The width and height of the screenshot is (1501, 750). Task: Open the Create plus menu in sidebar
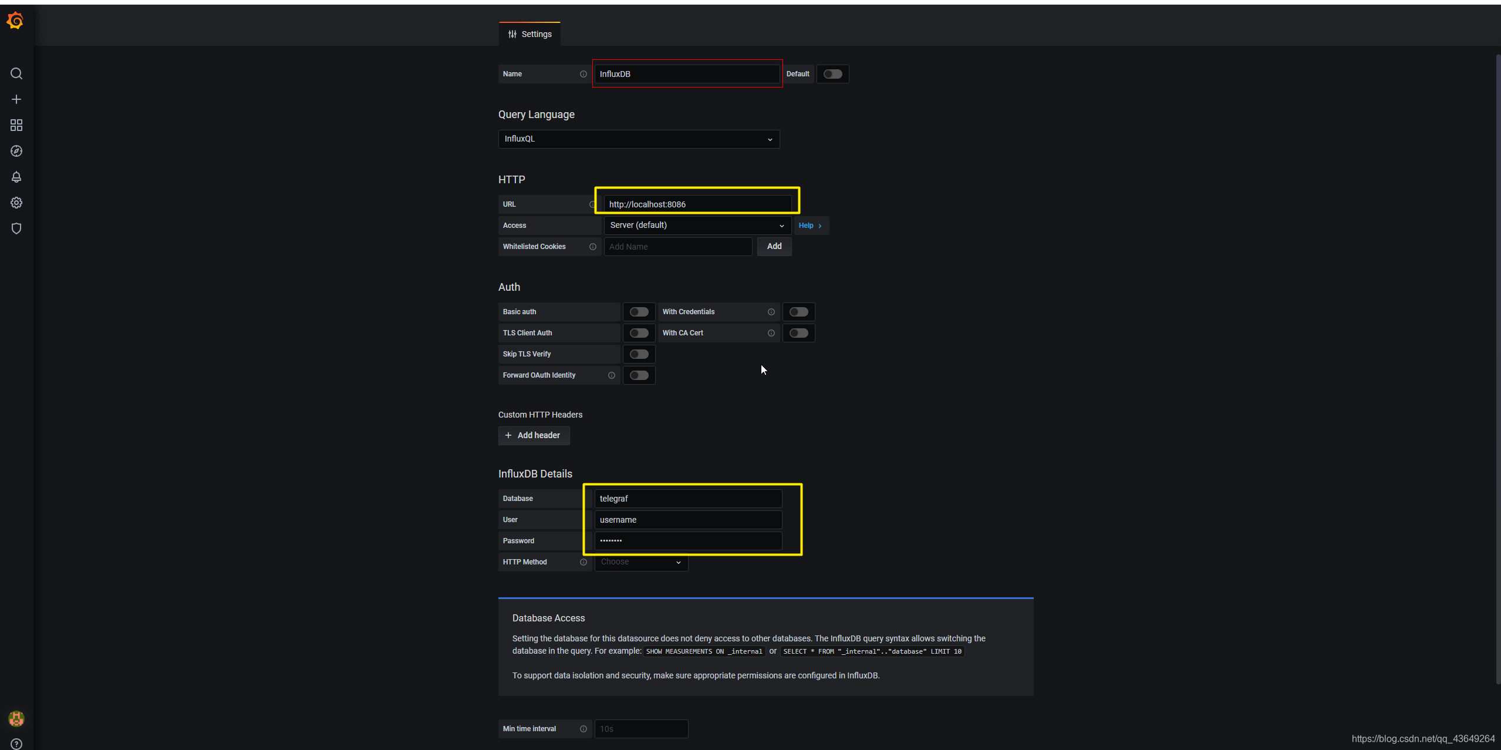pyautogui.click(x=16, y=99)
